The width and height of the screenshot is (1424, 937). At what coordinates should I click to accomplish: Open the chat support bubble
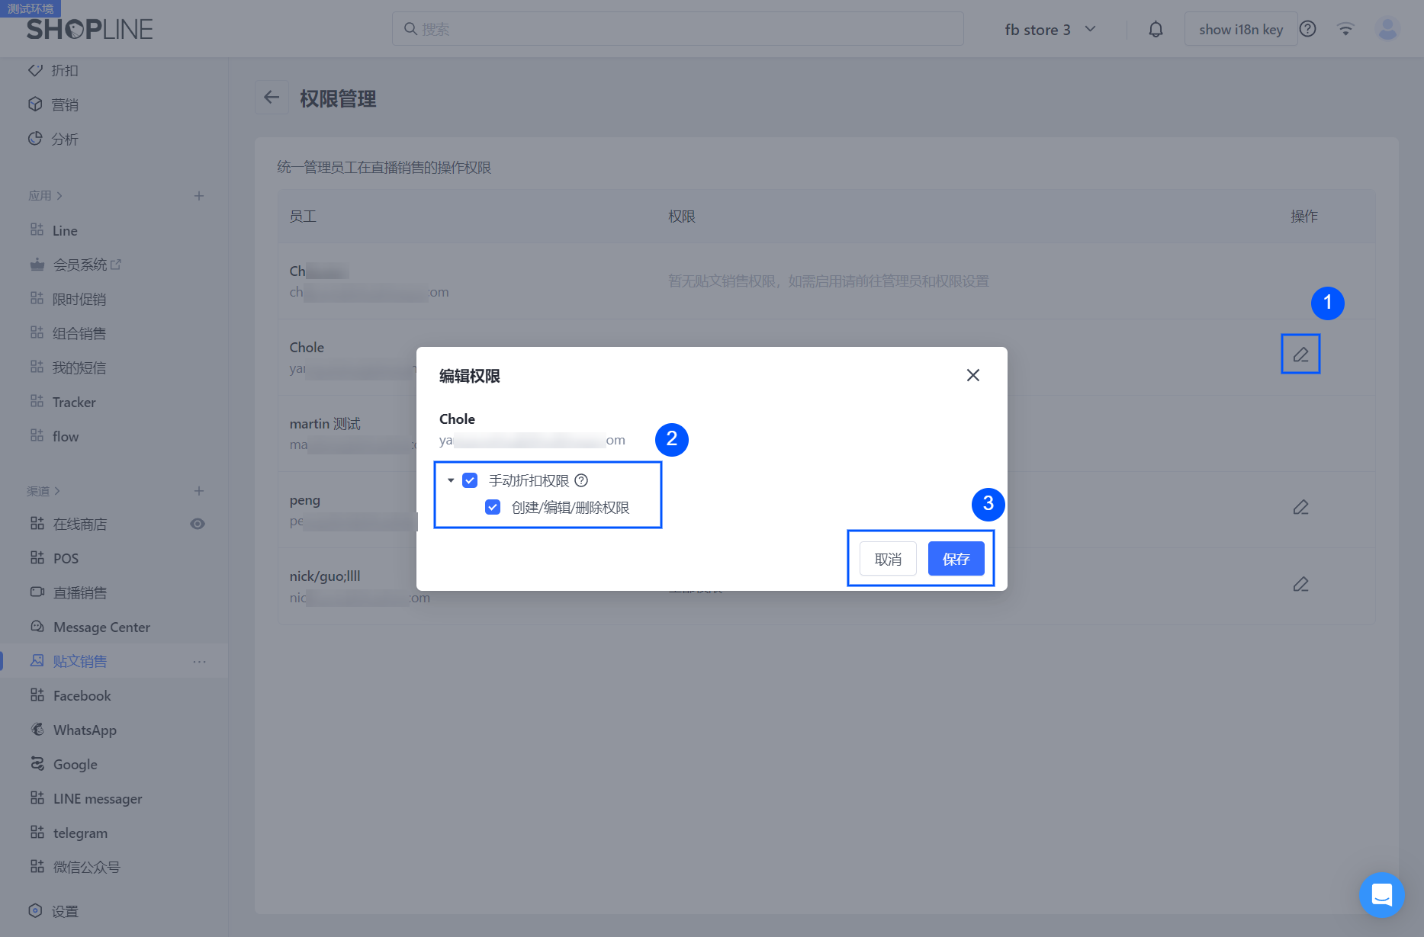(x=1381, y=894)
